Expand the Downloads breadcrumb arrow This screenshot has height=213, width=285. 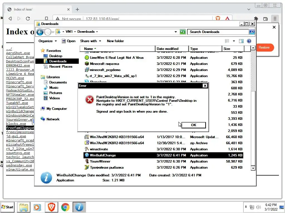tap(97, 32)
